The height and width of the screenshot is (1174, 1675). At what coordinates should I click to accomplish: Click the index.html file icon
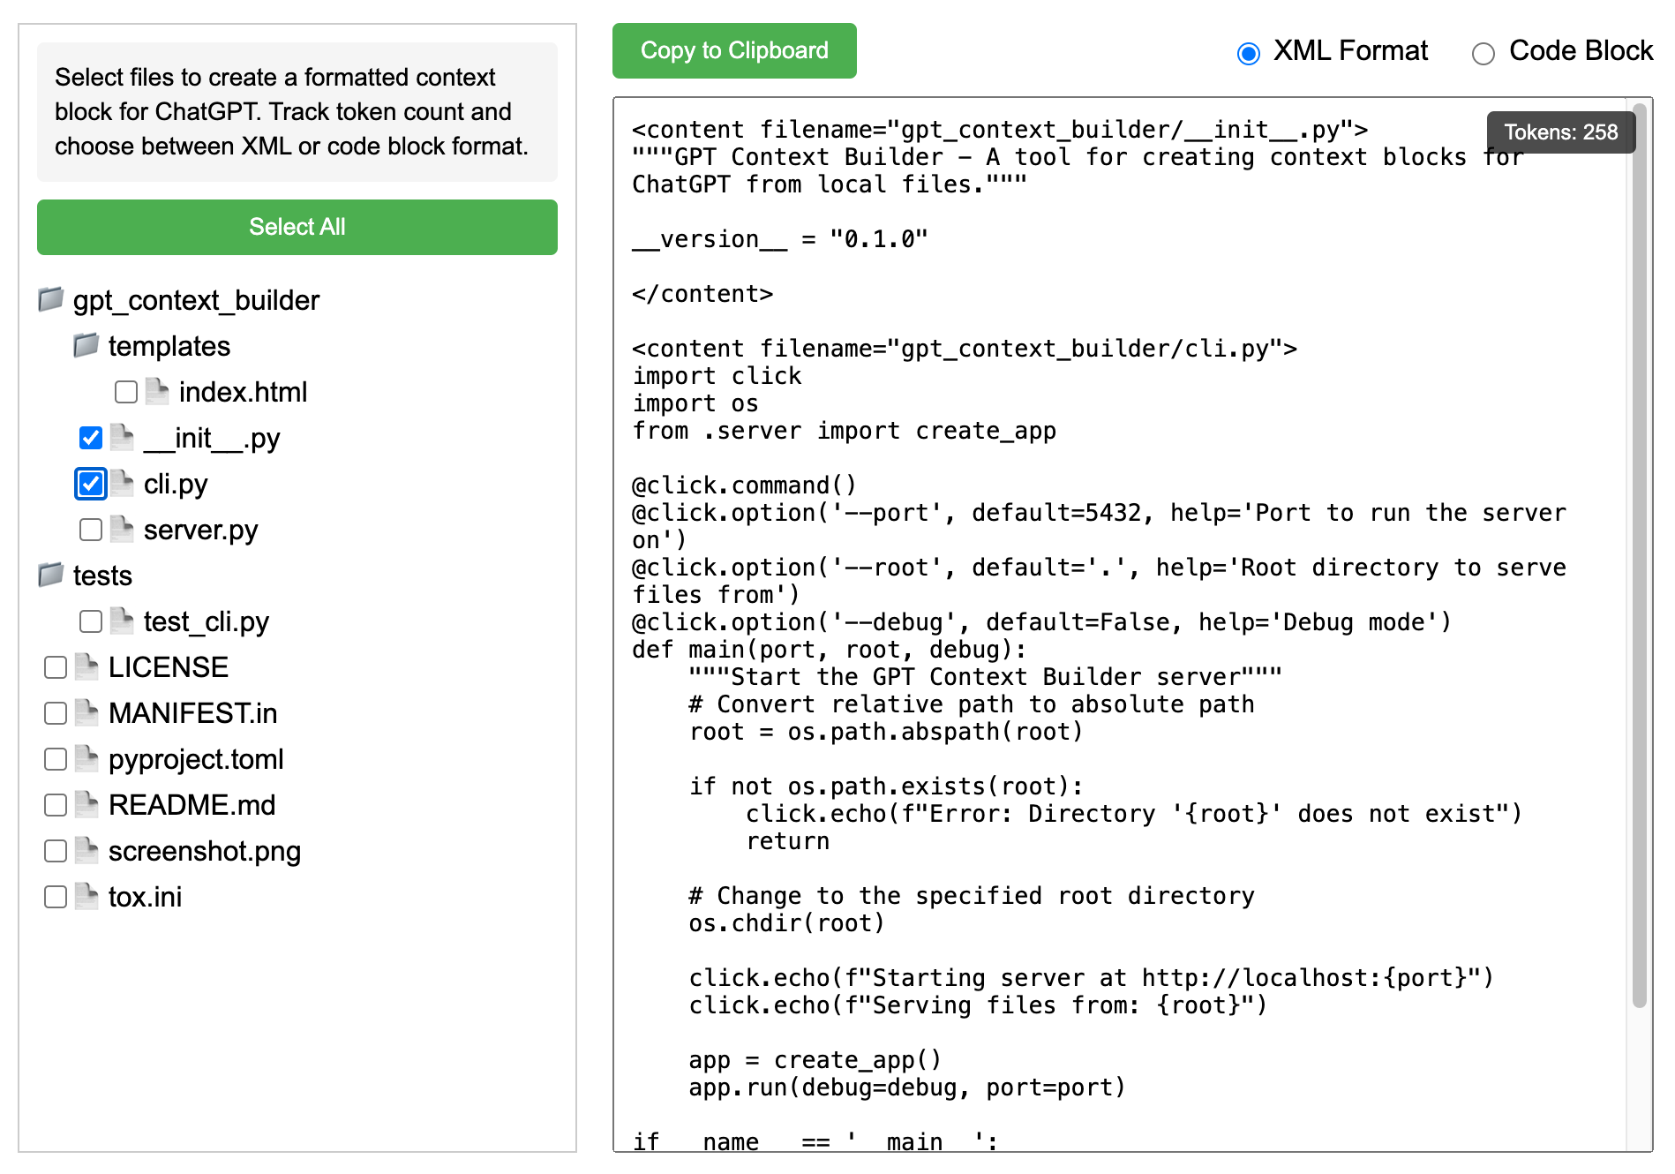157,392
